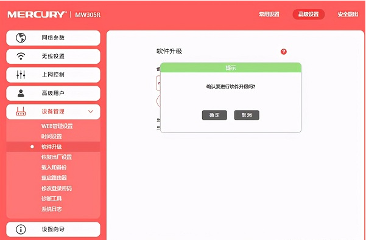Click the MW305R model label
This screenshot has width=366, height=240.
[x=88, y=15]
